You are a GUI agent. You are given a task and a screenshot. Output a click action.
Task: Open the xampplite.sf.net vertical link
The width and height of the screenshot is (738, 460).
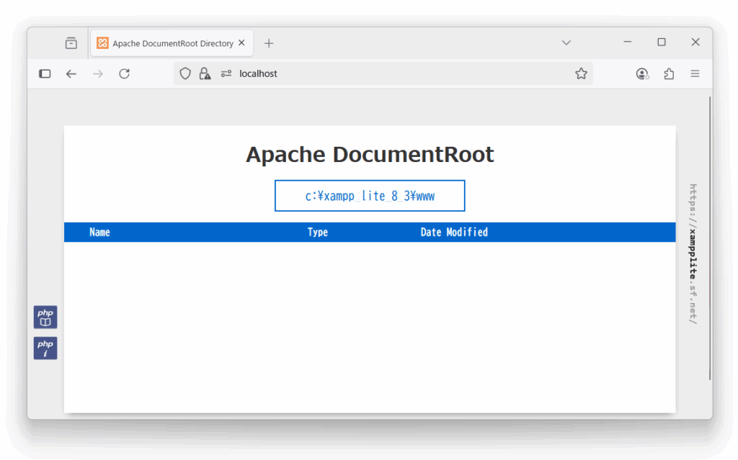coord(693,254)
